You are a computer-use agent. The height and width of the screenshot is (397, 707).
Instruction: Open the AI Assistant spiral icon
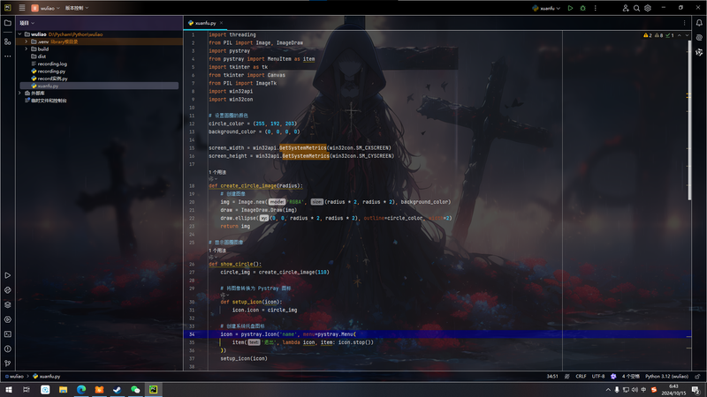[699, 38]
